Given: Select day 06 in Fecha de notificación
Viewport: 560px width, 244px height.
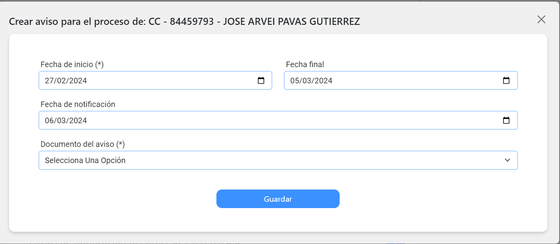Looking at the screenshot, I should click(49, 120).
